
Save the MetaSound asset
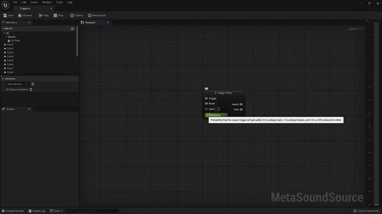point(8,15)
